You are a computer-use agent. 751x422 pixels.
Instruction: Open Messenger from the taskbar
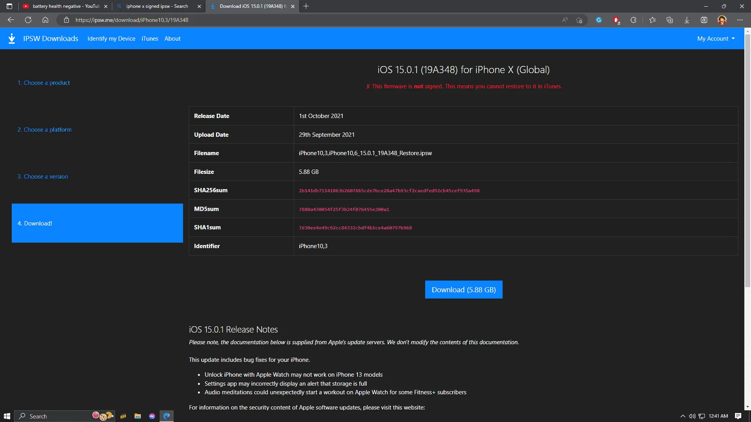(152, 416)
